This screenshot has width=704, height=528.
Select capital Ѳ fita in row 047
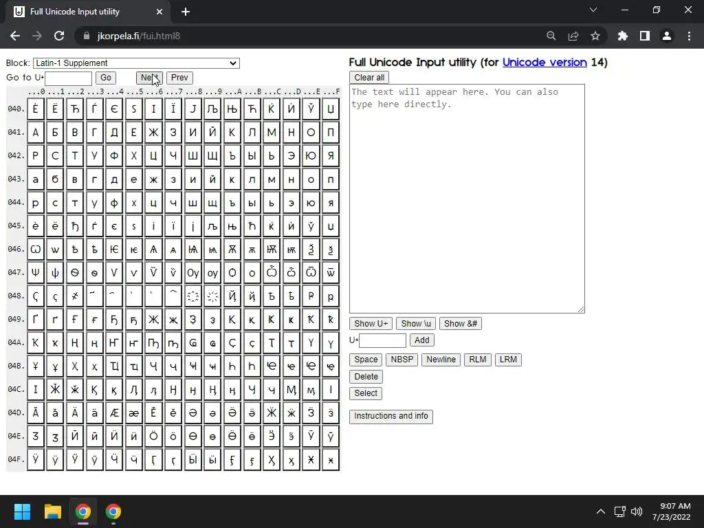(x=75, y=272)
